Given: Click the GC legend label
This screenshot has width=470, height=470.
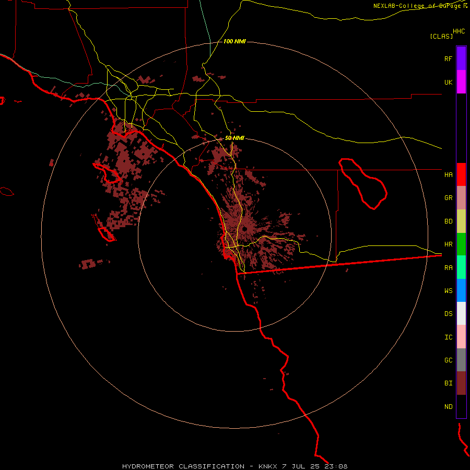Looking at the screenshot, I should tap(448, 360).
